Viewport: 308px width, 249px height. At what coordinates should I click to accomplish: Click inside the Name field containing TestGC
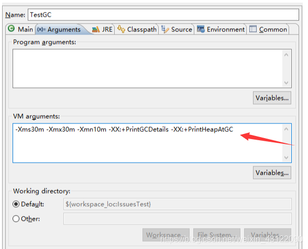(x=163, y=15)
